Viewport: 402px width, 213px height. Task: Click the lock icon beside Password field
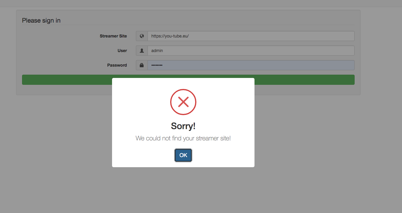pyautogui.click(x=142, y=65)
